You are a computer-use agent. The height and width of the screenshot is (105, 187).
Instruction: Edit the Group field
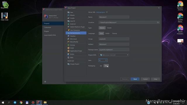114,39
